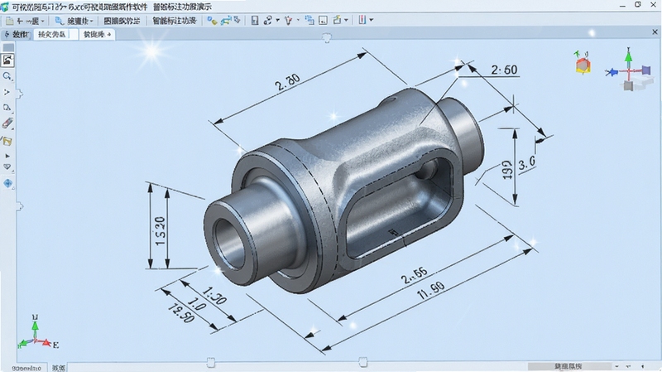The image size is (662, 372).
Task: Click the black play triangle in sidebar
Action: [x=7, y=157]
